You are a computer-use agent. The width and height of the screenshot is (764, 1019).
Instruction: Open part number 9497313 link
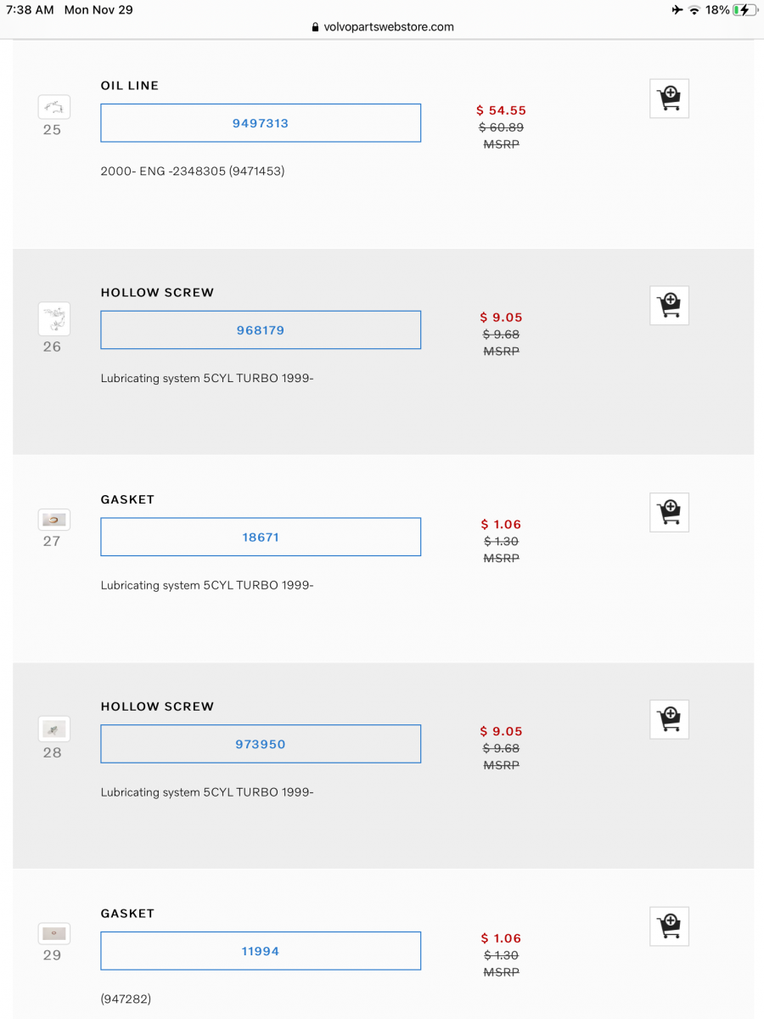coord(261,123)
